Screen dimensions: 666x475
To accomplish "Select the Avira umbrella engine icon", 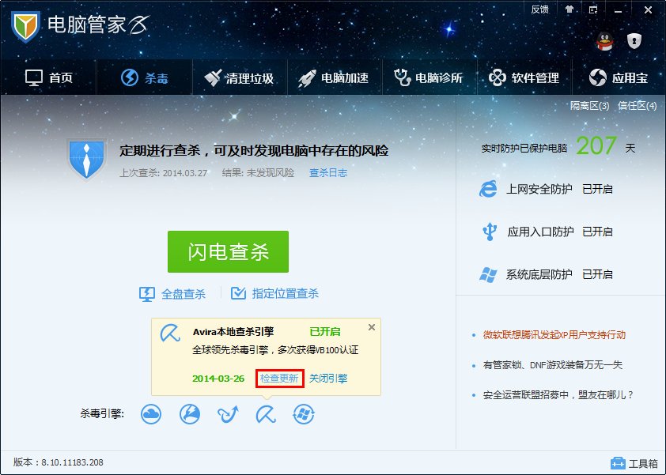I will [x=266, y=413].
